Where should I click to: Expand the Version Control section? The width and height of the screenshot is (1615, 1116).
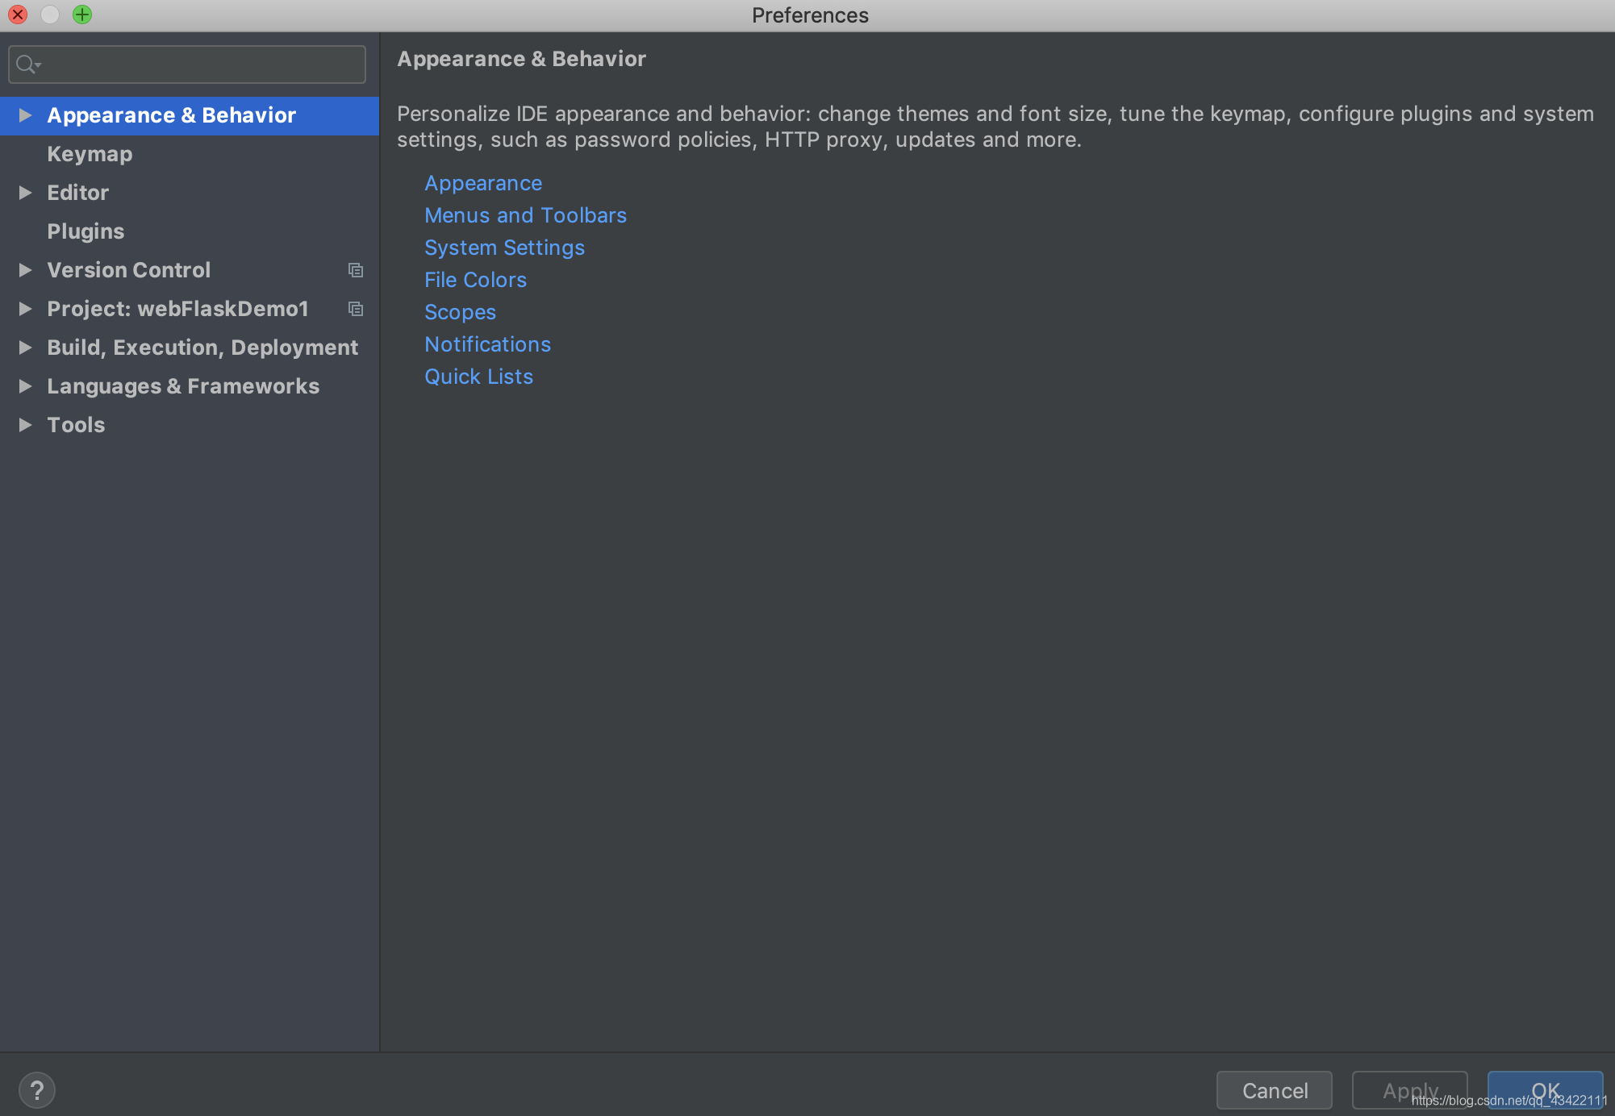coord(24,270)
